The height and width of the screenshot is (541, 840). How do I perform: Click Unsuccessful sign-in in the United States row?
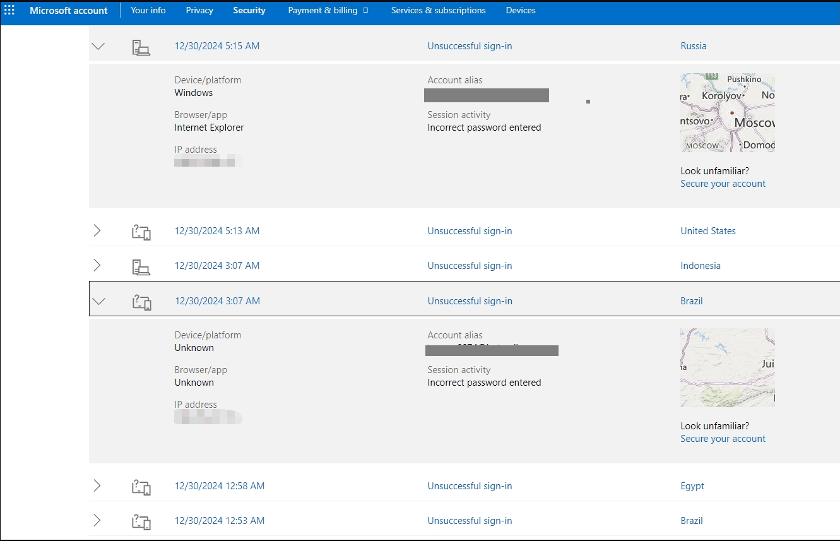click(470, 231)
